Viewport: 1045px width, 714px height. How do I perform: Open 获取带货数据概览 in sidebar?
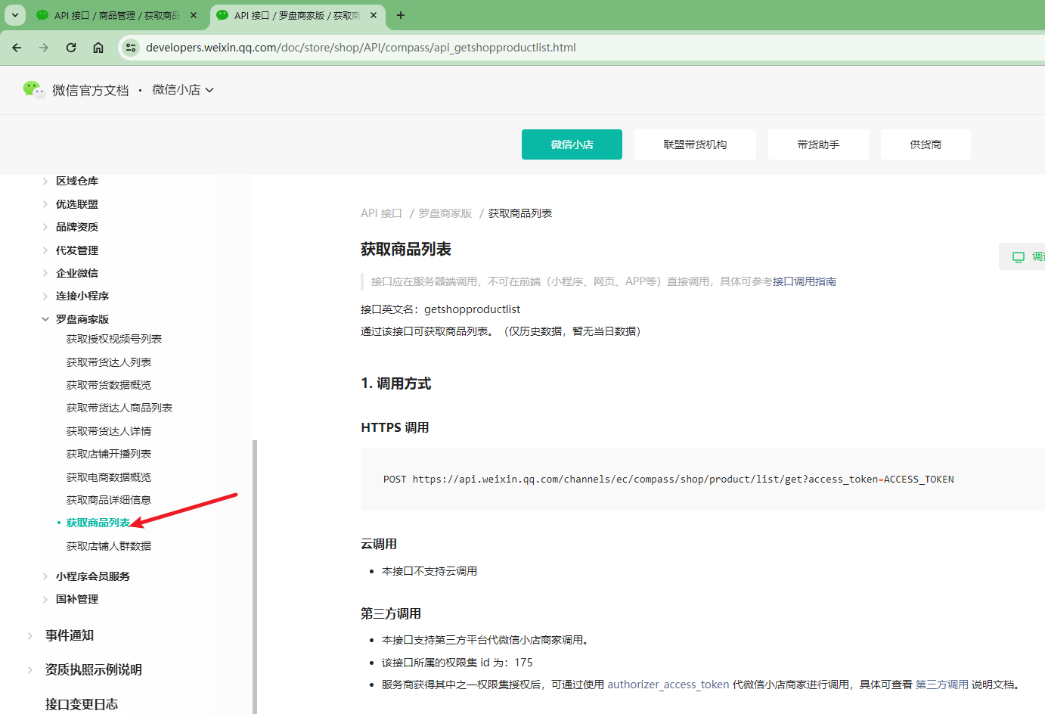pyautogui.click(x=109, y=385)
